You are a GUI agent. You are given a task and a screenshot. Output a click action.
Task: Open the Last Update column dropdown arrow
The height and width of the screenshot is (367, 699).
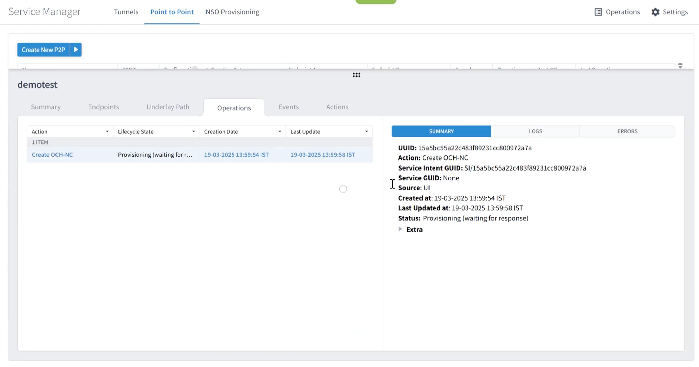[366, 132]
